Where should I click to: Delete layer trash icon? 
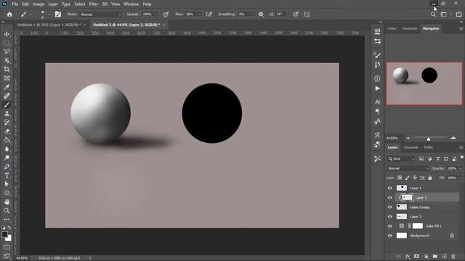(x=453, y=256)
